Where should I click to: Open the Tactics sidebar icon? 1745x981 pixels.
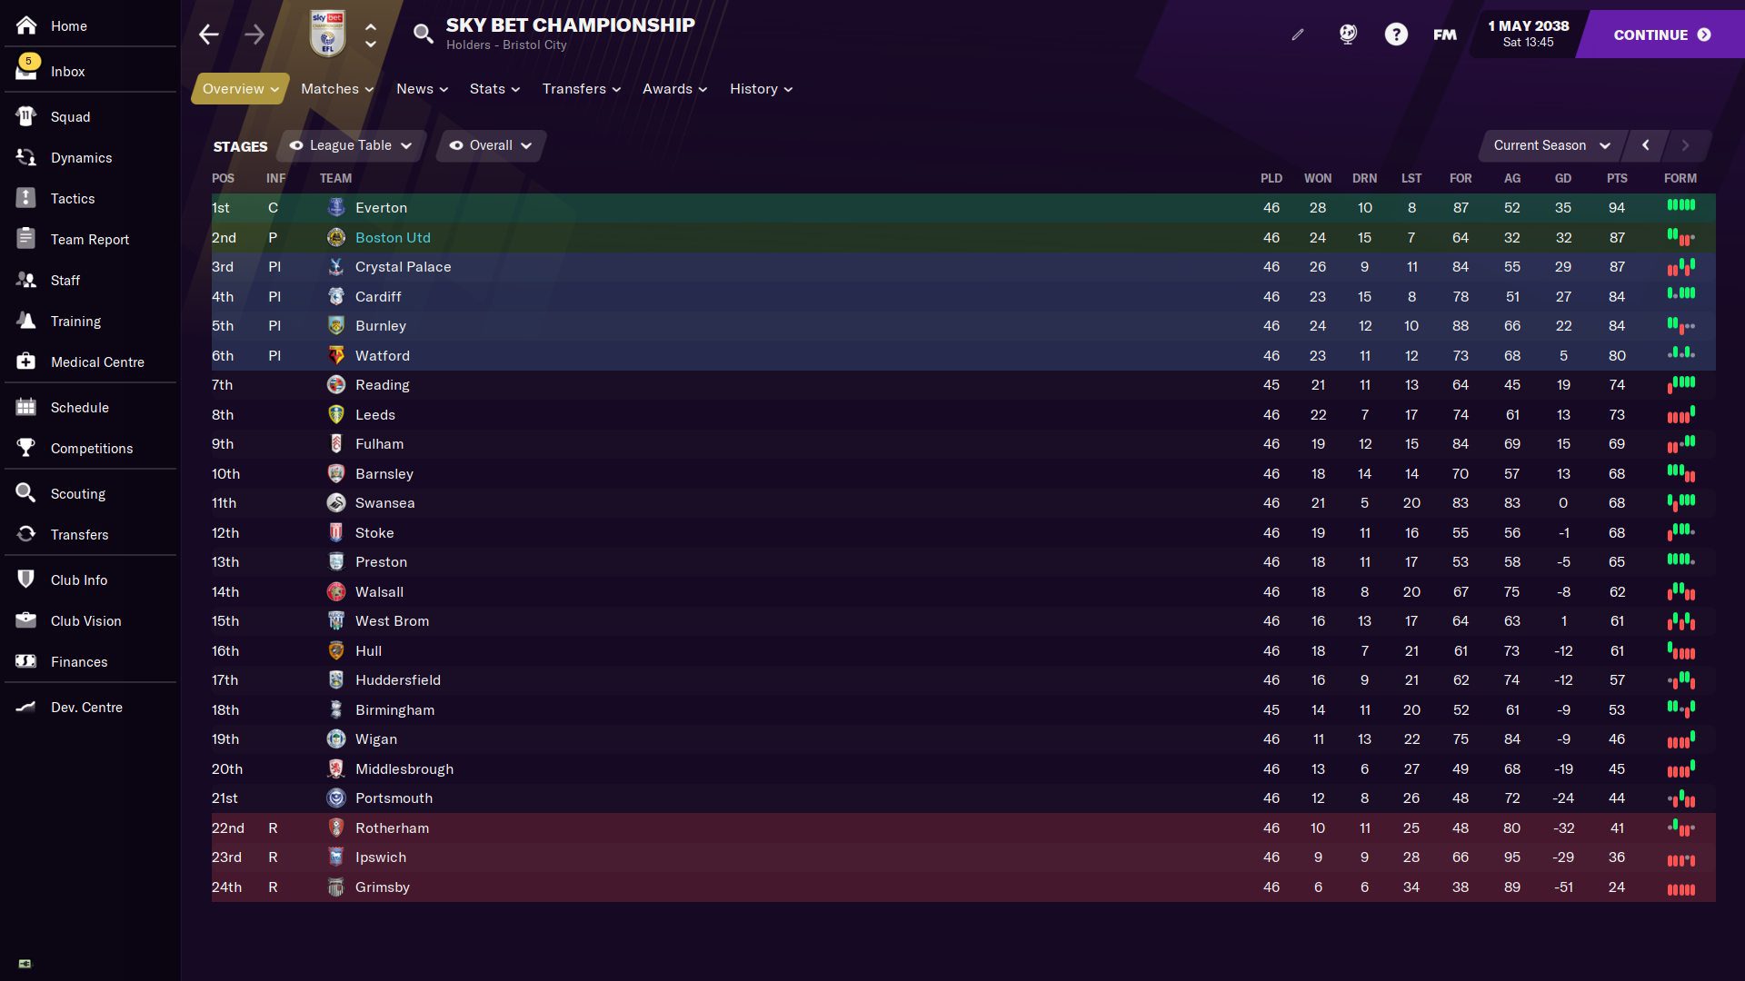(26, 198)
